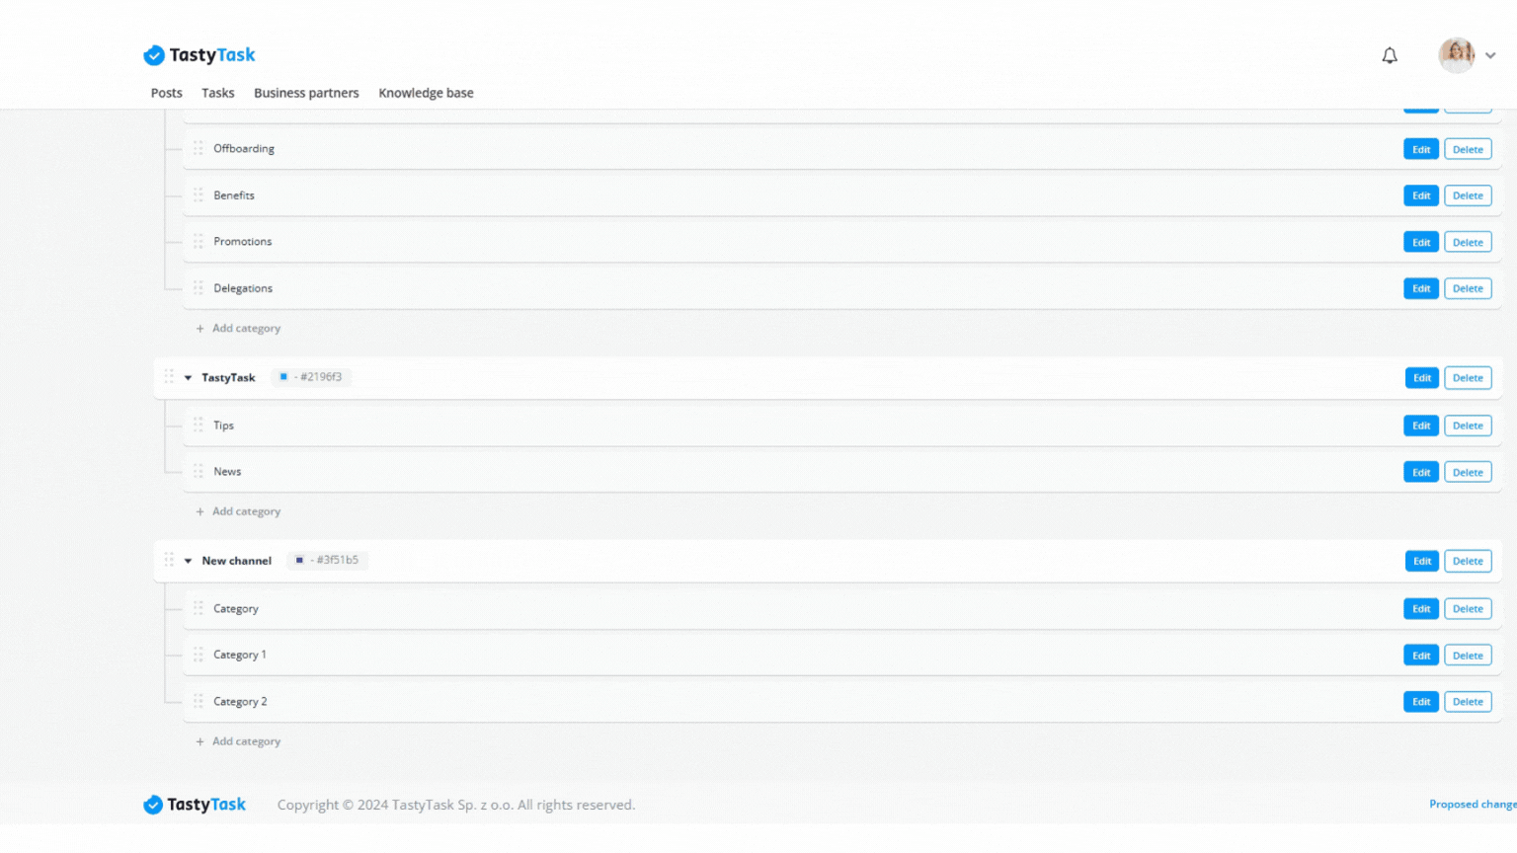Select the Delegations row label

click(x=243, y=288)
